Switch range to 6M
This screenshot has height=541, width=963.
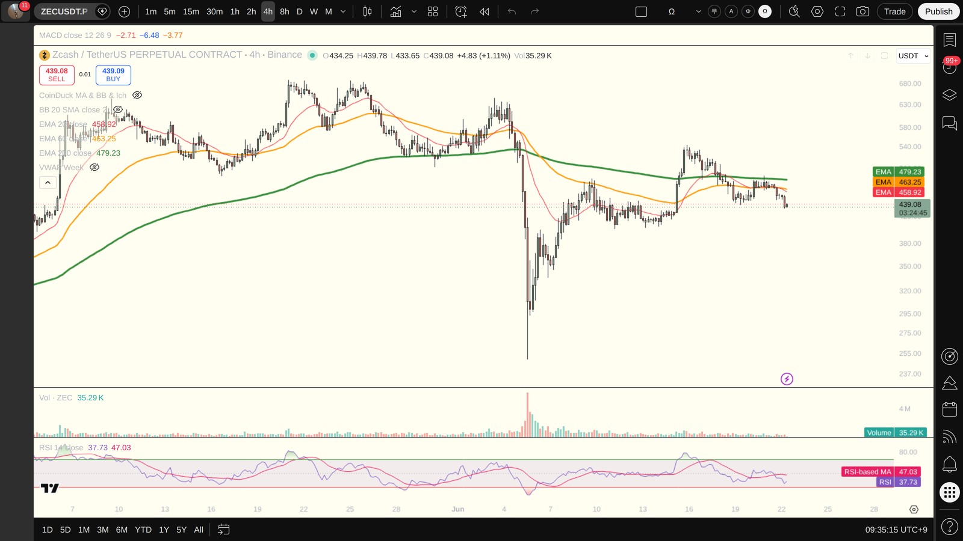tap(122, 530)
